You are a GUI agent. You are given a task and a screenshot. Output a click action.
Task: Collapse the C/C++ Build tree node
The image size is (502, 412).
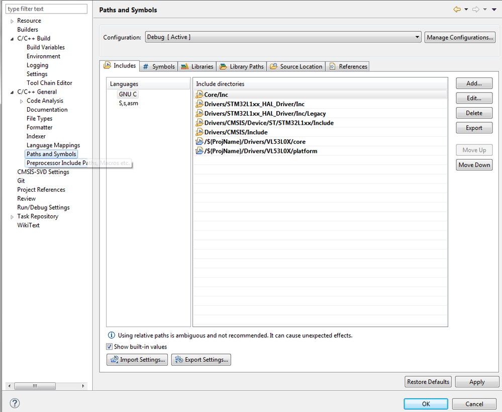pos(12,39)
